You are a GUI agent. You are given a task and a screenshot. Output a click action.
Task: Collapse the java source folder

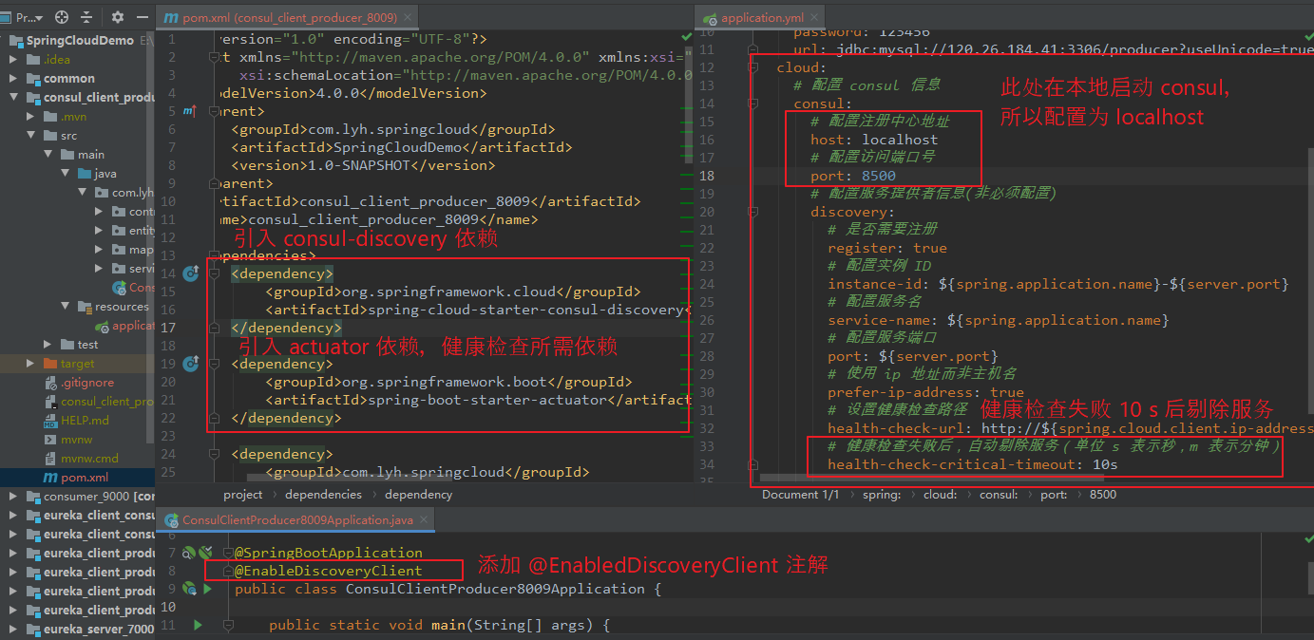[x=66, y=174]
